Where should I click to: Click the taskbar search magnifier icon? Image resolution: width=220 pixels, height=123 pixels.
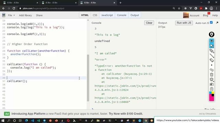tap(9, 121)
